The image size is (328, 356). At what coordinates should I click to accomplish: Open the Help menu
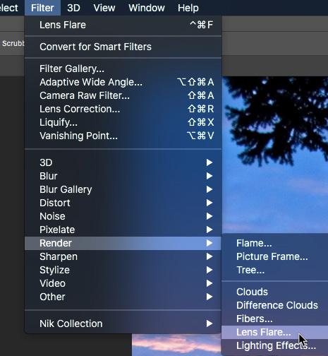click(188, 8)
